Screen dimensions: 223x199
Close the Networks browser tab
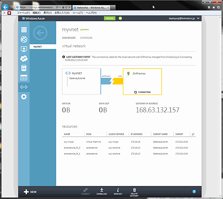click(x=109, y=7)
